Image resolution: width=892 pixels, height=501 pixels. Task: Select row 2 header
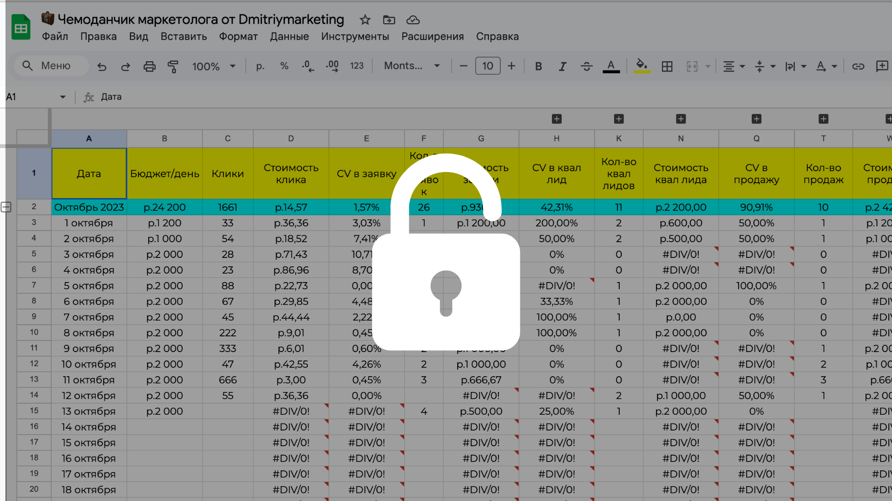coord(34,207)
